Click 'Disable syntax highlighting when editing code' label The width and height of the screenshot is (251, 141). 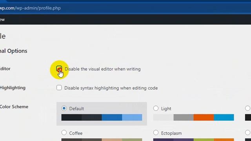(x=111, y=88)
